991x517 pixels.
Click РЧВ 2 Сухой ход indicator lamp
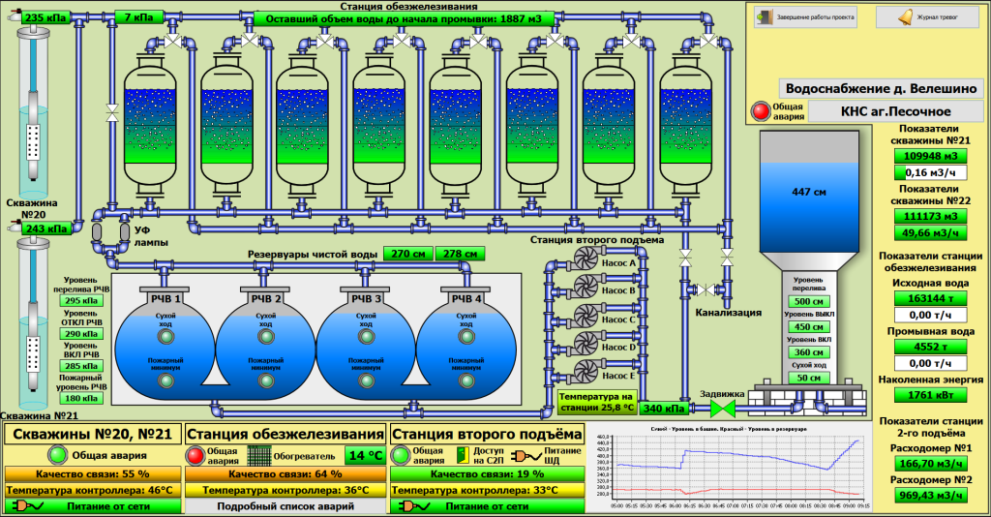click(265, 336)
